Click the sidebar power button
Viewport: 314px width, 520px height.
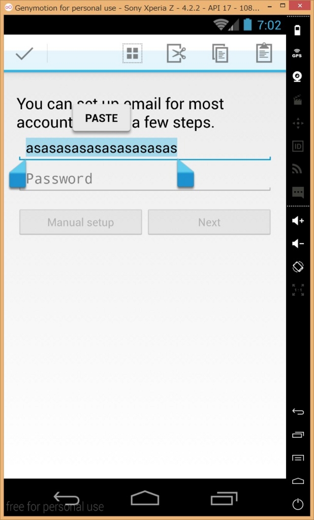[x=298, y=504]
